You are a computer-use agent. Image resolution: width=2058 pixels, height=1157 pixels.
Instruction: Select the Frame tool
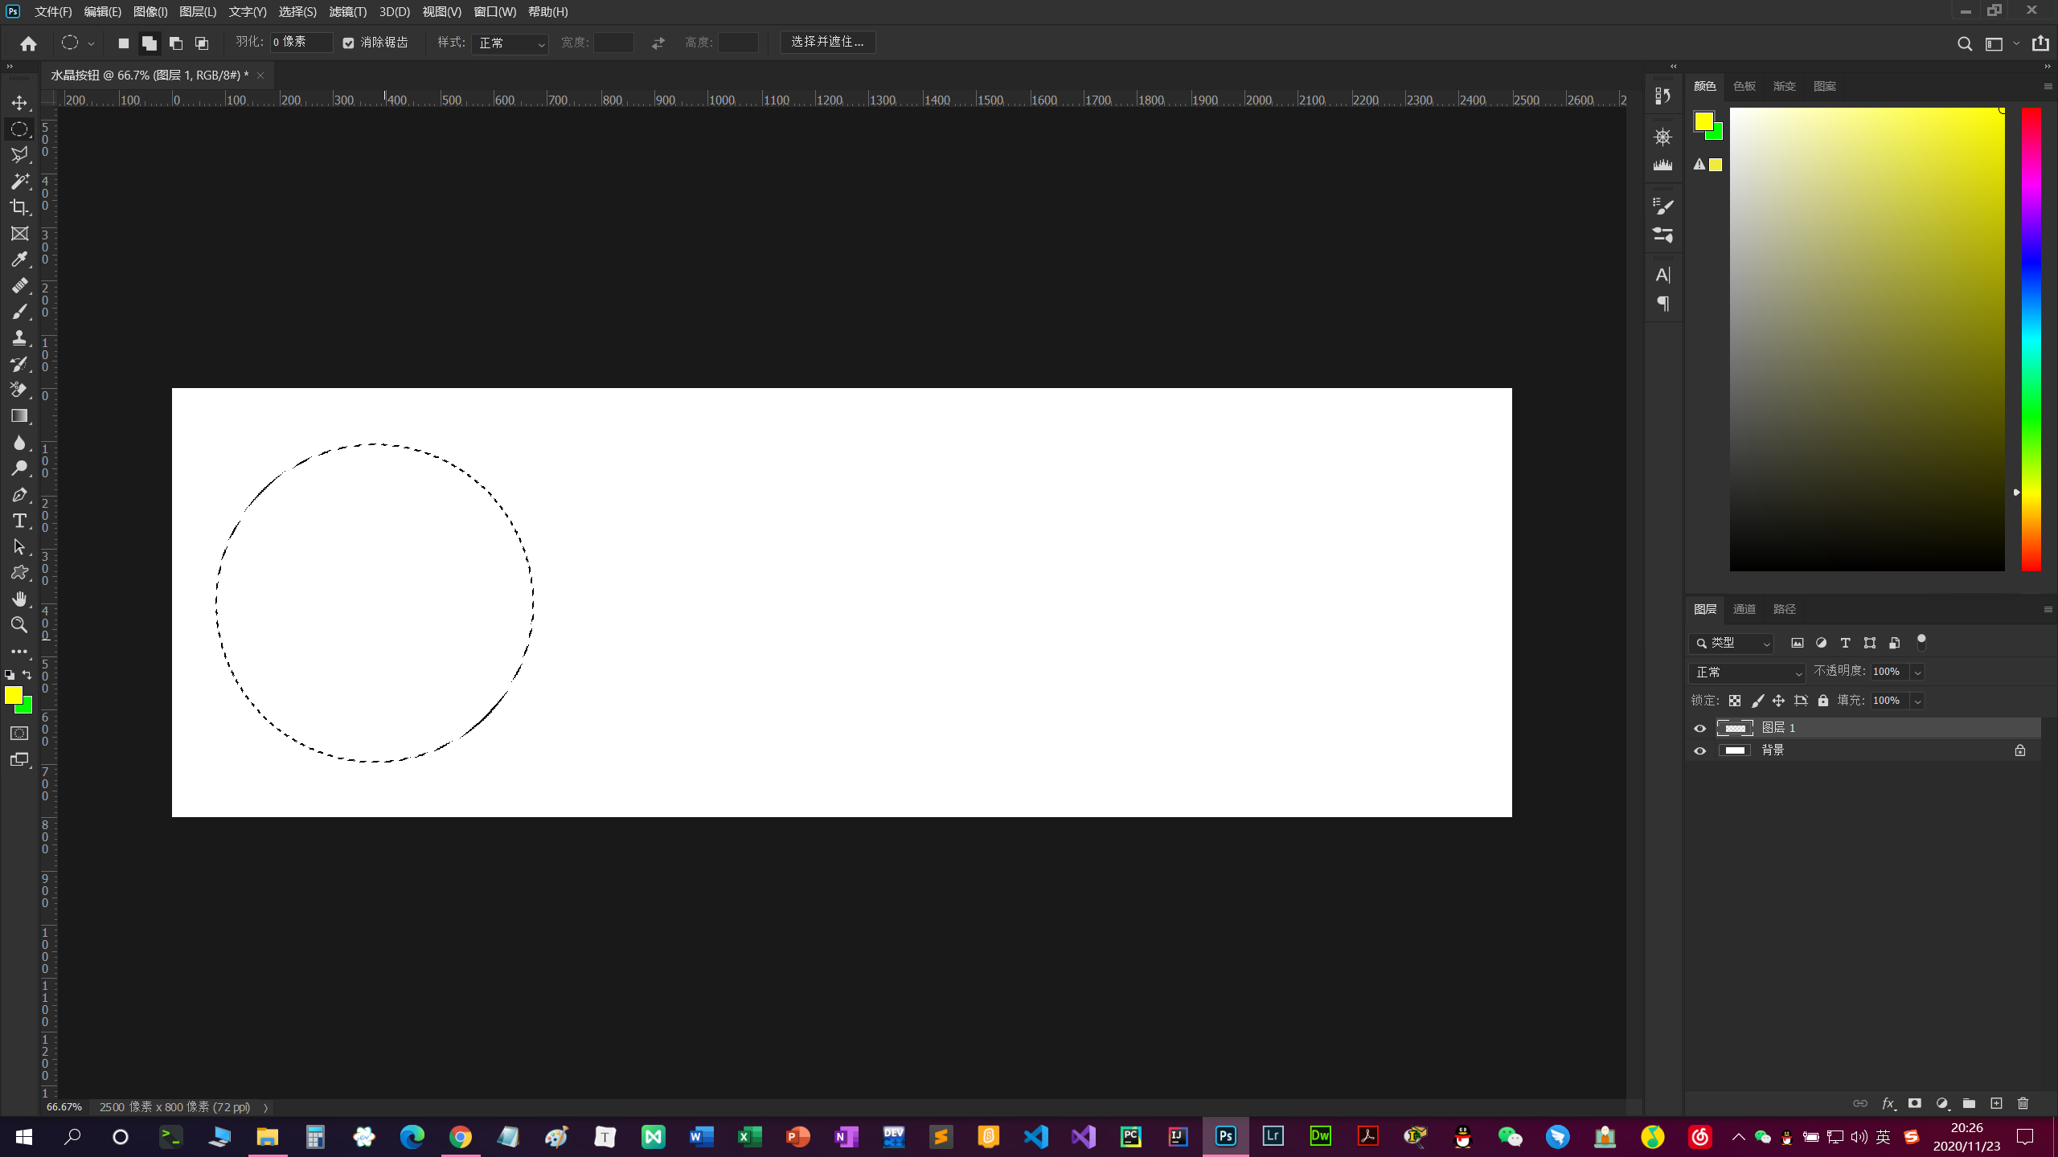pos(19,234)
